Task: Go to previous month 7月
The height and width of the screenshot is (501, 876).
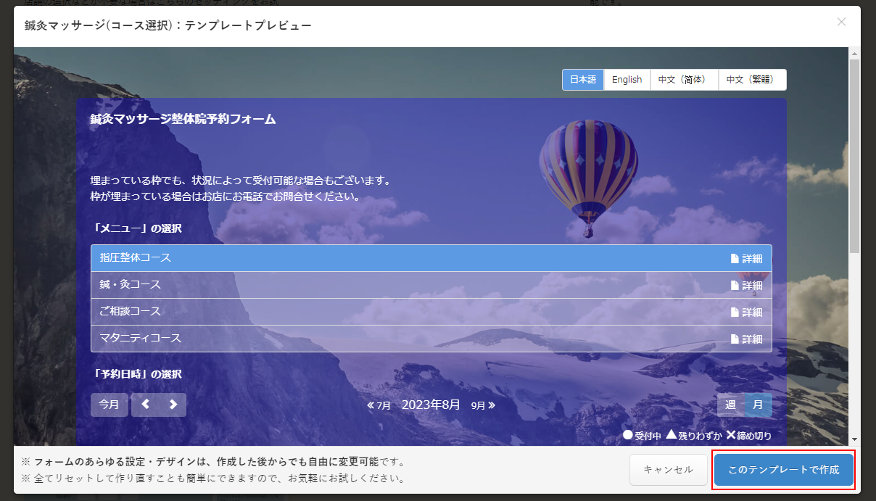Action: (x=379, y=405)
